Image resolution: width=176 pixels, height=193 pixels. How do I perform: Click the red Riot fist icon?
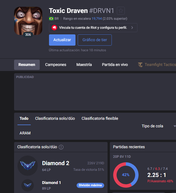coord(54,28)
